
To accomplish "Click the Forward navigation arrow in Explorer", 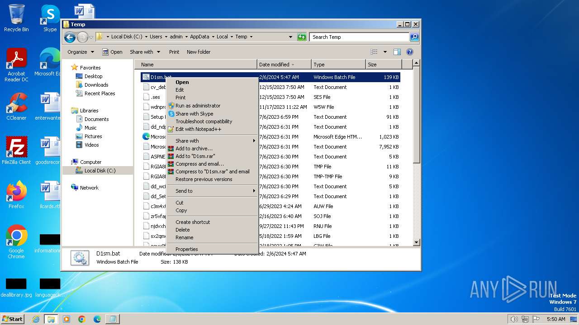I will coord(82,37).
